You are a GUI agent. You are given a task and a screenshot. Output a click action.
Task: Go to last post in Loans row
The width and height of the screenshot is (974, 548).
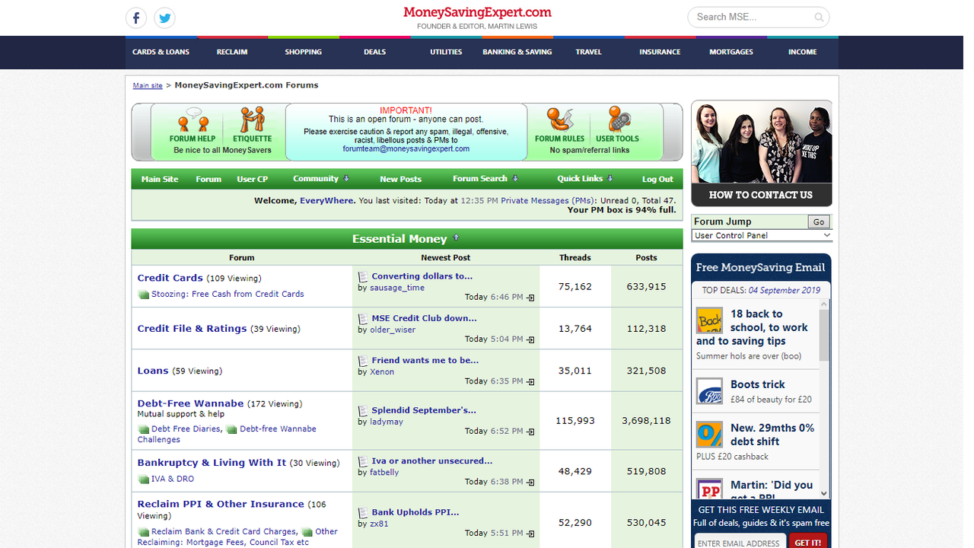pyautogui.click(x=530, y=381)
